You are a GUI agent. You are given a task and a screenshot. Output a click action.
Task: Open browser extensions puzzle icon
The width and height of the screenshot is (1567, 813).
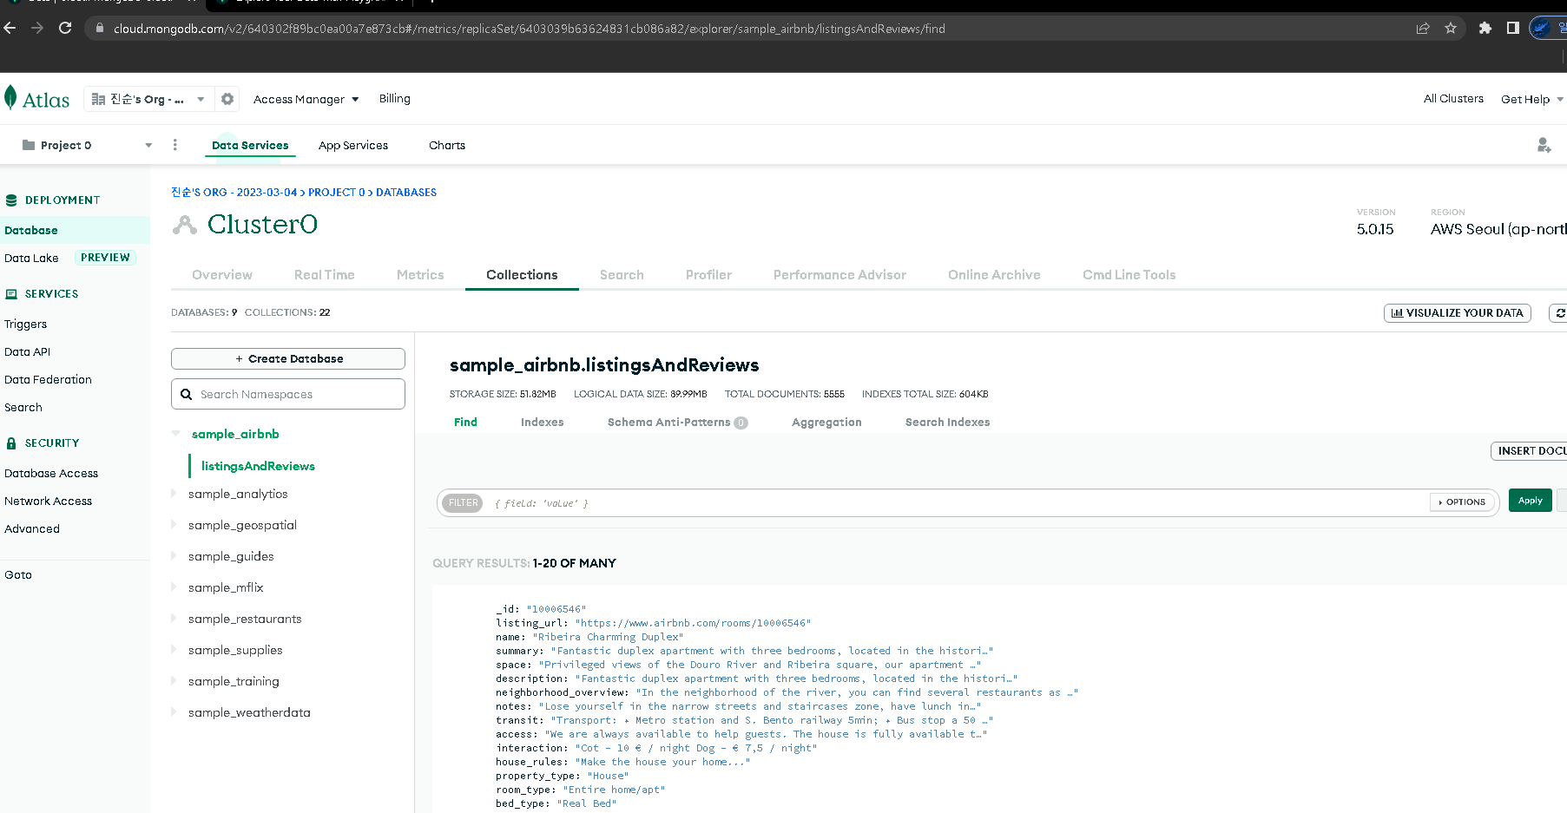1485,28
